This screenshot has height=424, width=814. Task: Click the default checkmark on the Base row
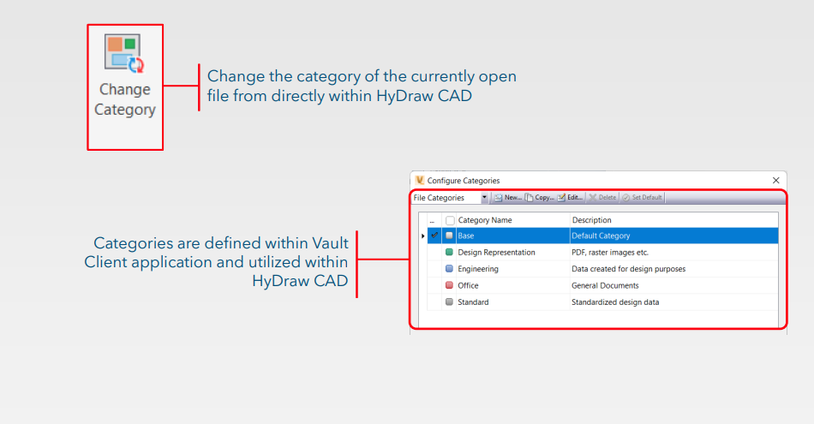tap(434, 236)
